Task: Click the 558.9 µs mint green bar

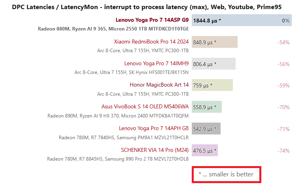Action: (207, 107)
